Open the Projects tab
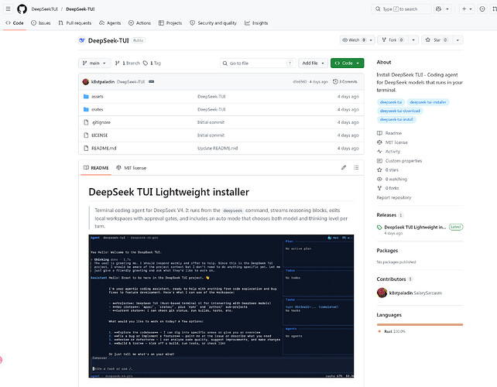This screenshot has width=497, height=387. coord(170,22)
